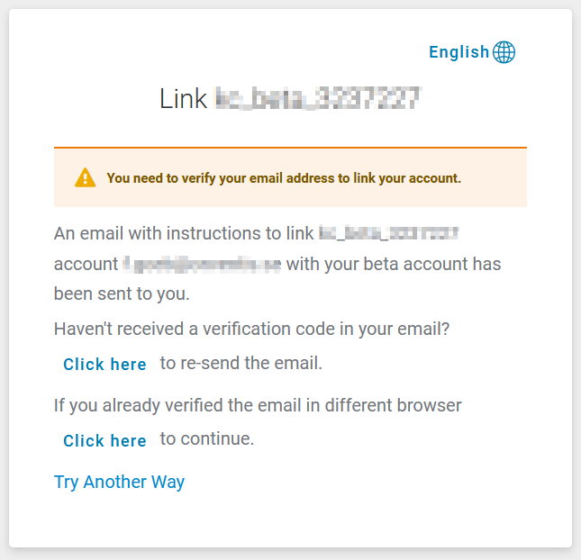Click the yellow warning triangle icon
Screen dimensions: 581x560
(x=85, y=177)
